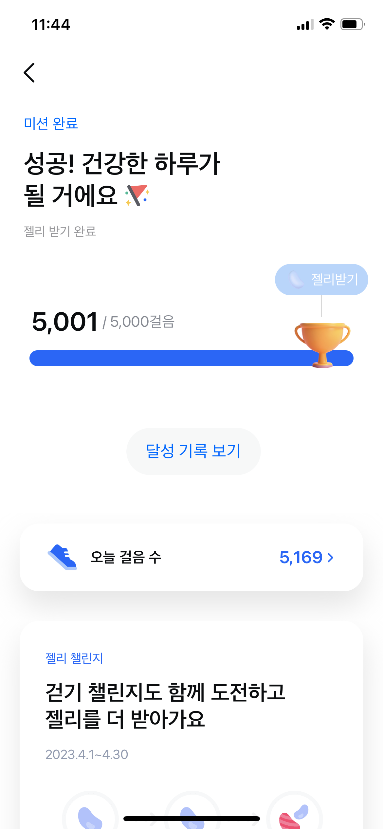Tap the cellular signal bars icon

tap(305, 25)
